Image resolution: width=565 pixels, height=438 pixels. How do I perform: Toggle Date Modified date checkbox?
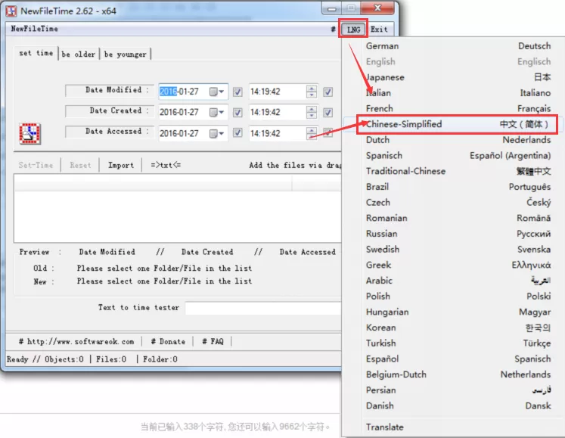[237, 92]
